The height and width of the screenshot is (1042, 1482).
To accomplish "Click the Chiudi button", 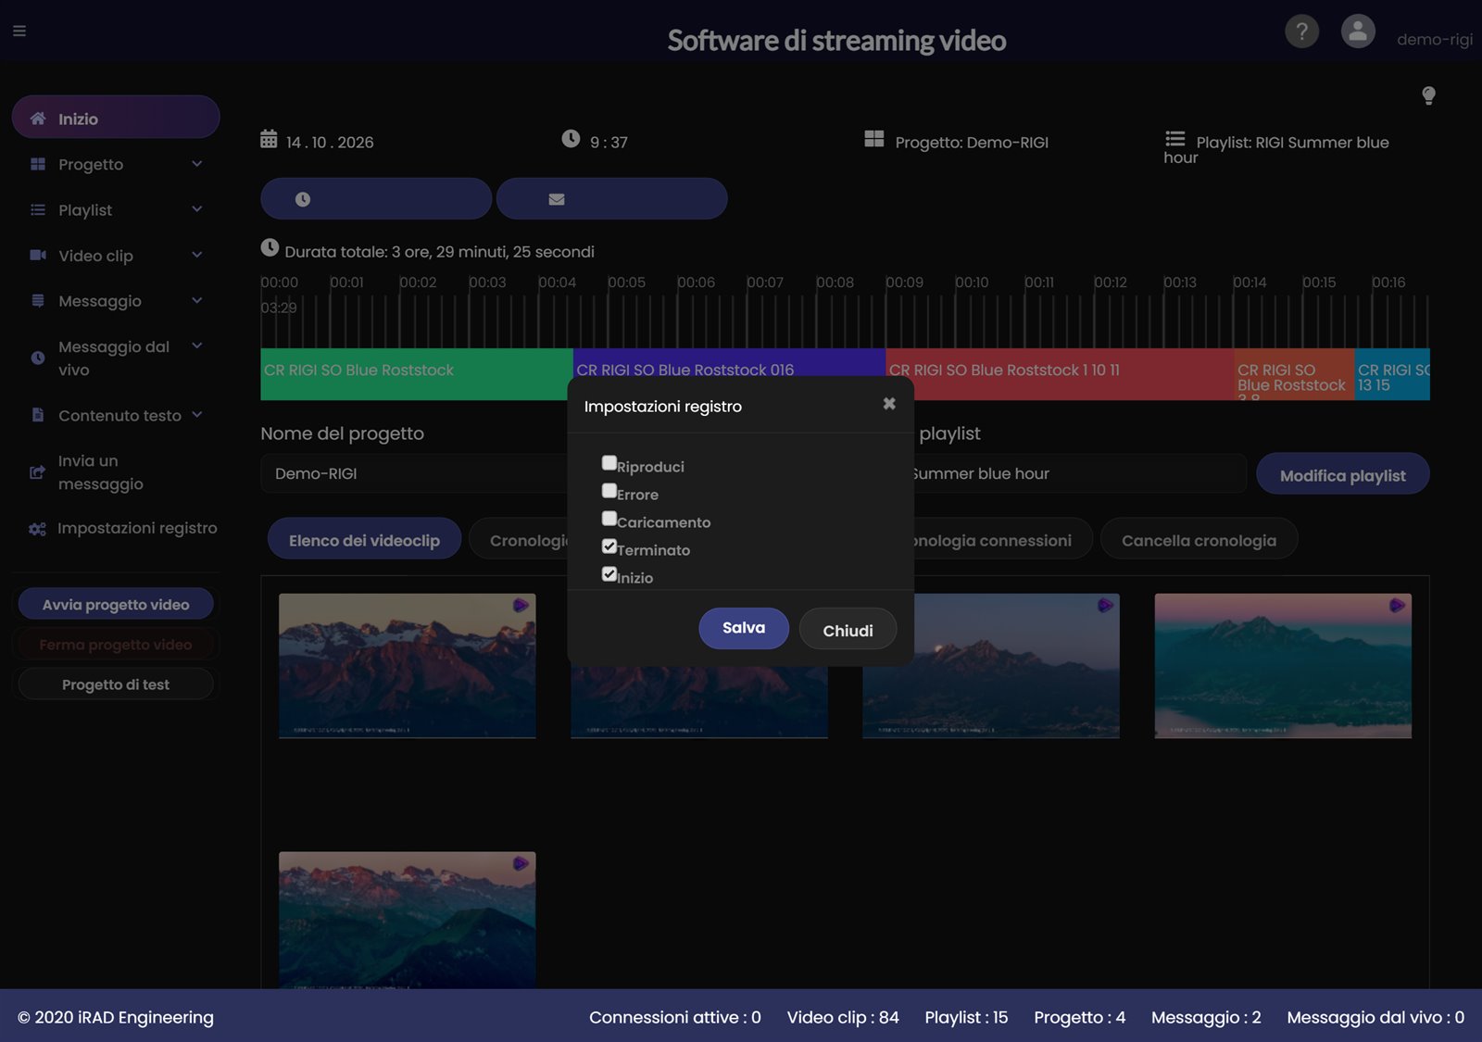I will (x=848, y=630).
